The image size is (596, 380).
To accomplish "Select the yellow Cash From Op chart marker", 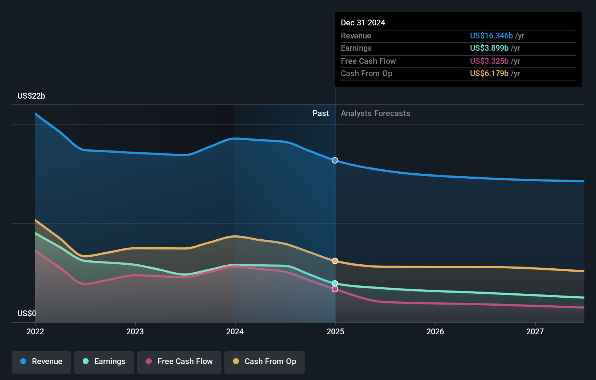I will click(335, 260).
